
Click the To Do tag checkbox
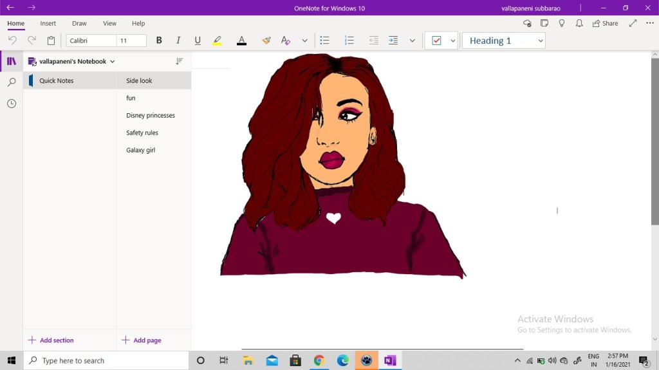click(436, 41)
